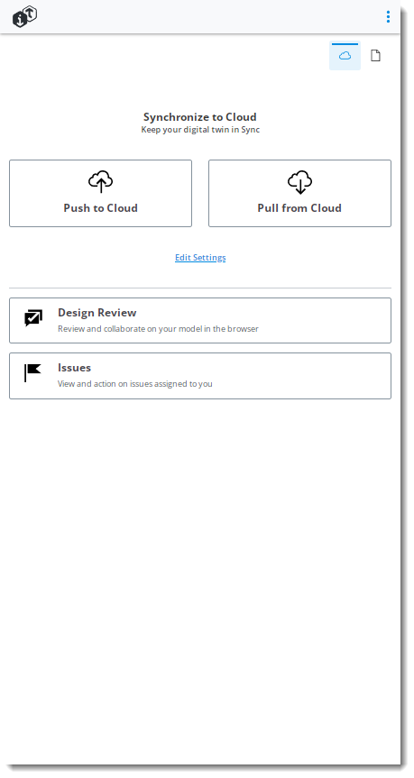
Task: Open the Issues title
Action: tap(75, 368)
